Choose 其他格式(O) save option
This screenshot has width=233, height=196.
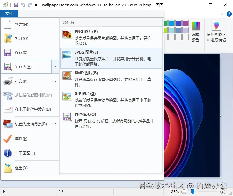click(x=111, y=120)
